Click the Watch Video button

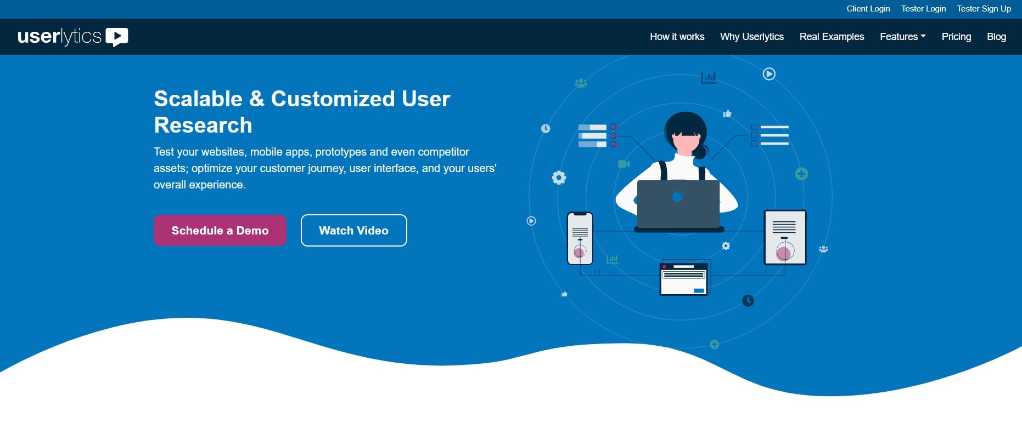pyautogui.click(x=353, y=231)
